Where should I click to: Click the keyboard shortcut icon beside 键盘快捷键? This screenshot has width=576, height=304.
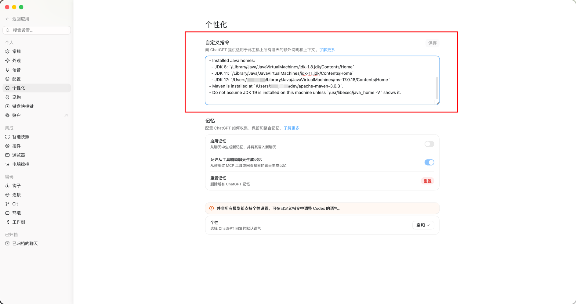7,106
